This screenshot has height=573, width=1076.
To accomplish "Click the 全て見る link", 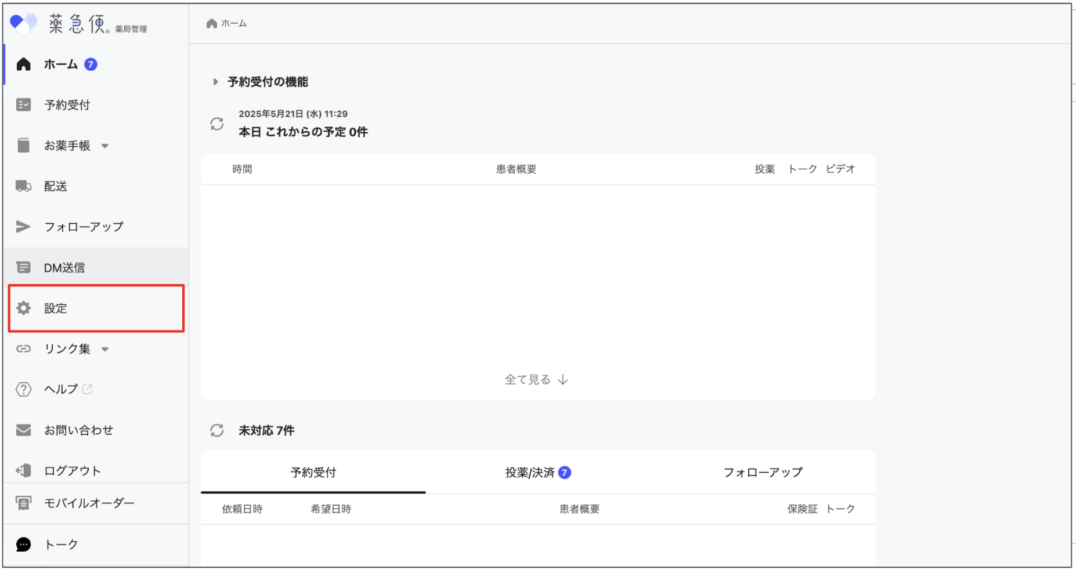I will [536, 379].
